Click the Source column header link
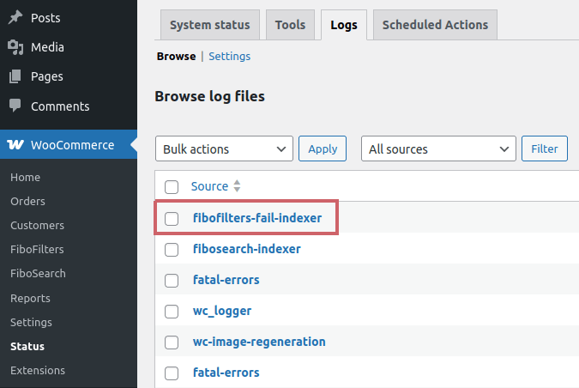The width and height of the screenshot is (579, 388). tap(209, 186)
